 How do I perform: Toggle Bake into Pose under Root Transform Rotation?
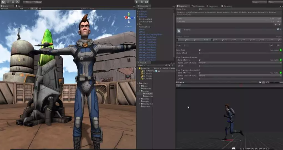coord(199,60)
